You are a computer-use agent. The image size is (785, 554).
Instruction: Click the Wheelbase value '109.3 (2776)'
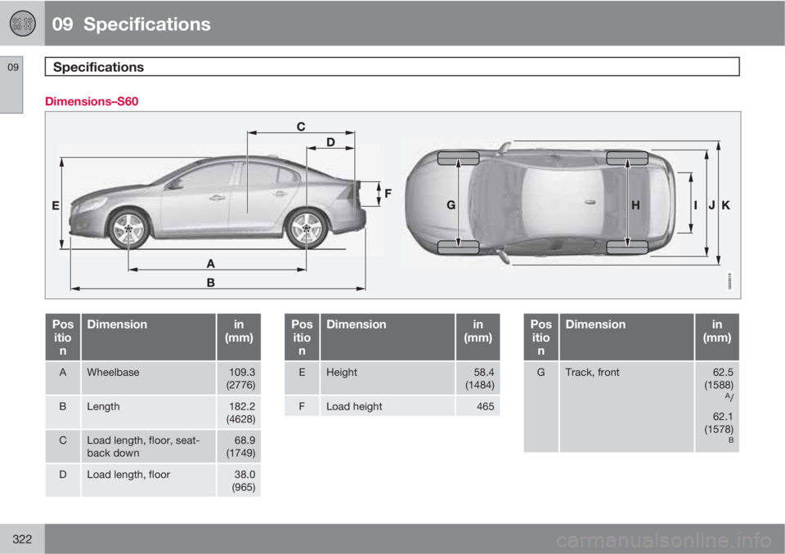pos(239,378)
